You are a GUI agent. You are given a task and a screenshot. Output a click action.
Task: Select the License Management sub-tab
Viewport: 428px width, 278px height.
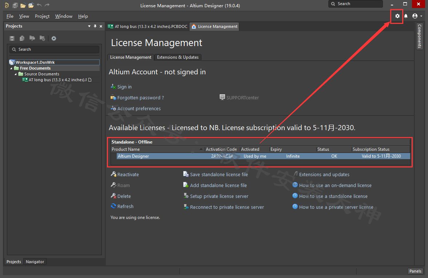point(131,57)
